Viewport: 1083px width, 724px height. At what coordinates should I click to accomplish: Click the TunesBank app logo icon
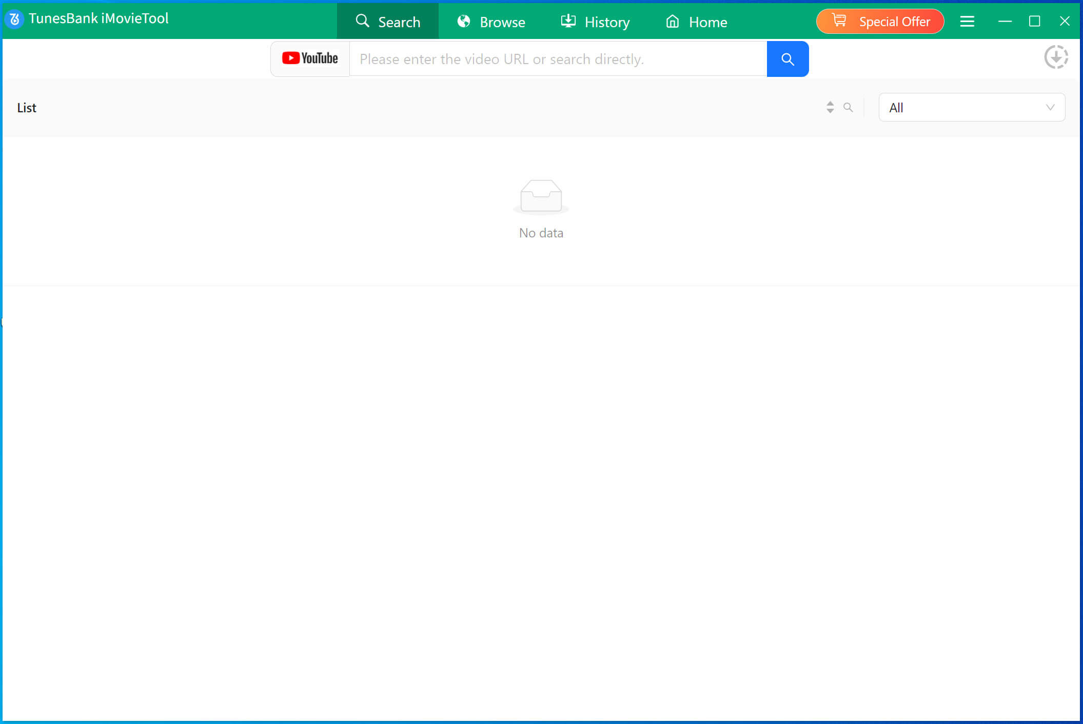pos(14,19)
